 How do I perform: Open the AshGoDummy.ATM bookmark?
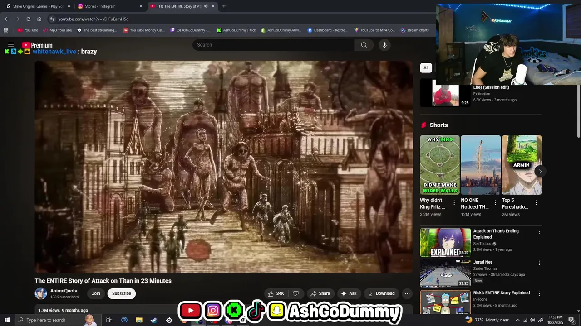pos(281,30)
